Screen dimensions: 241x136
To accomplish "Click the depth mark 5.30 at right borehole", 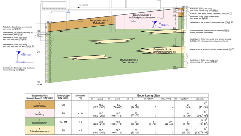I will pos(175,52).
